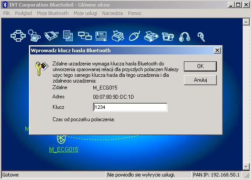Select the mouse Human Interface Device icon
The image size is (251, 180).
pos(134,36)
